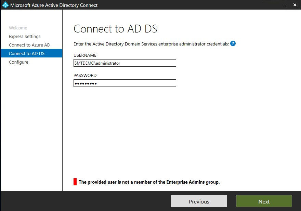Click the Previous button
This screenshot has height=211, width=301.
(x=199, y=201)
